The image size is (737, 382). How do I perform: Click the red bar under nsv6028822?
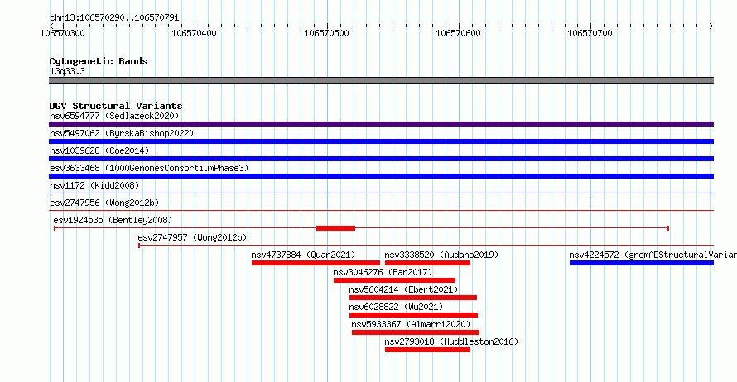[x=413, y=315]
